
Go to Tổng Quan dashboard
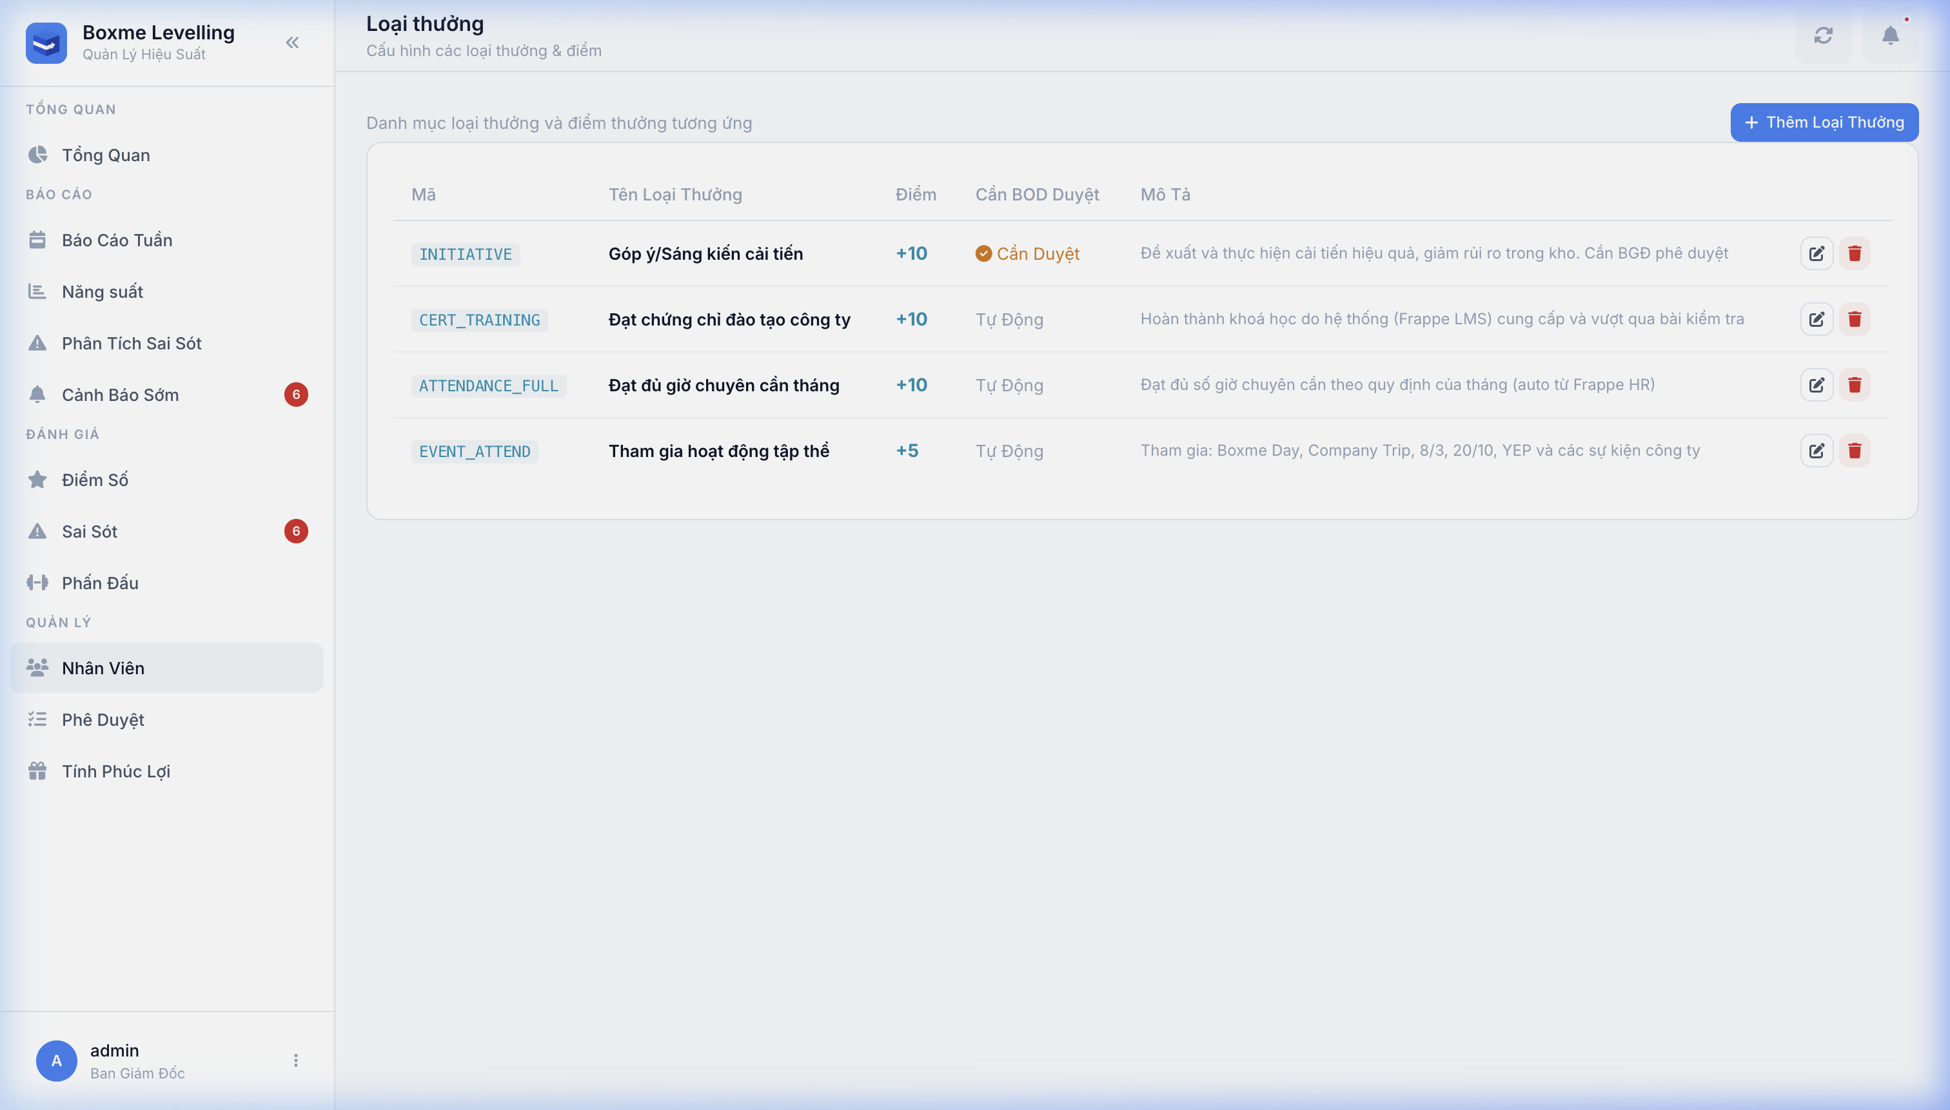pyautogui.click(x=106, y=155)
